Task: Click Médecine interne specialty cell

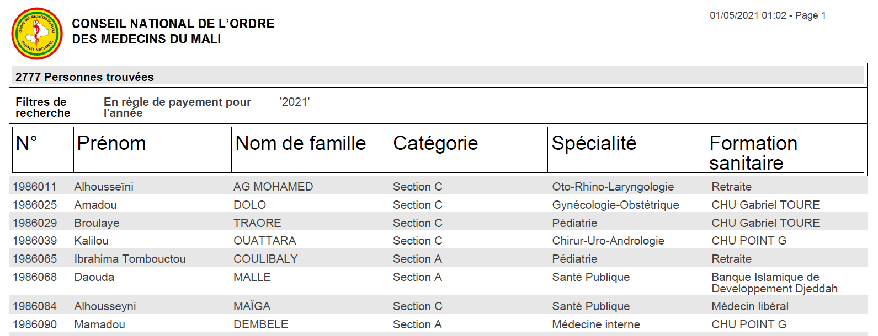Action: (596, 324)
